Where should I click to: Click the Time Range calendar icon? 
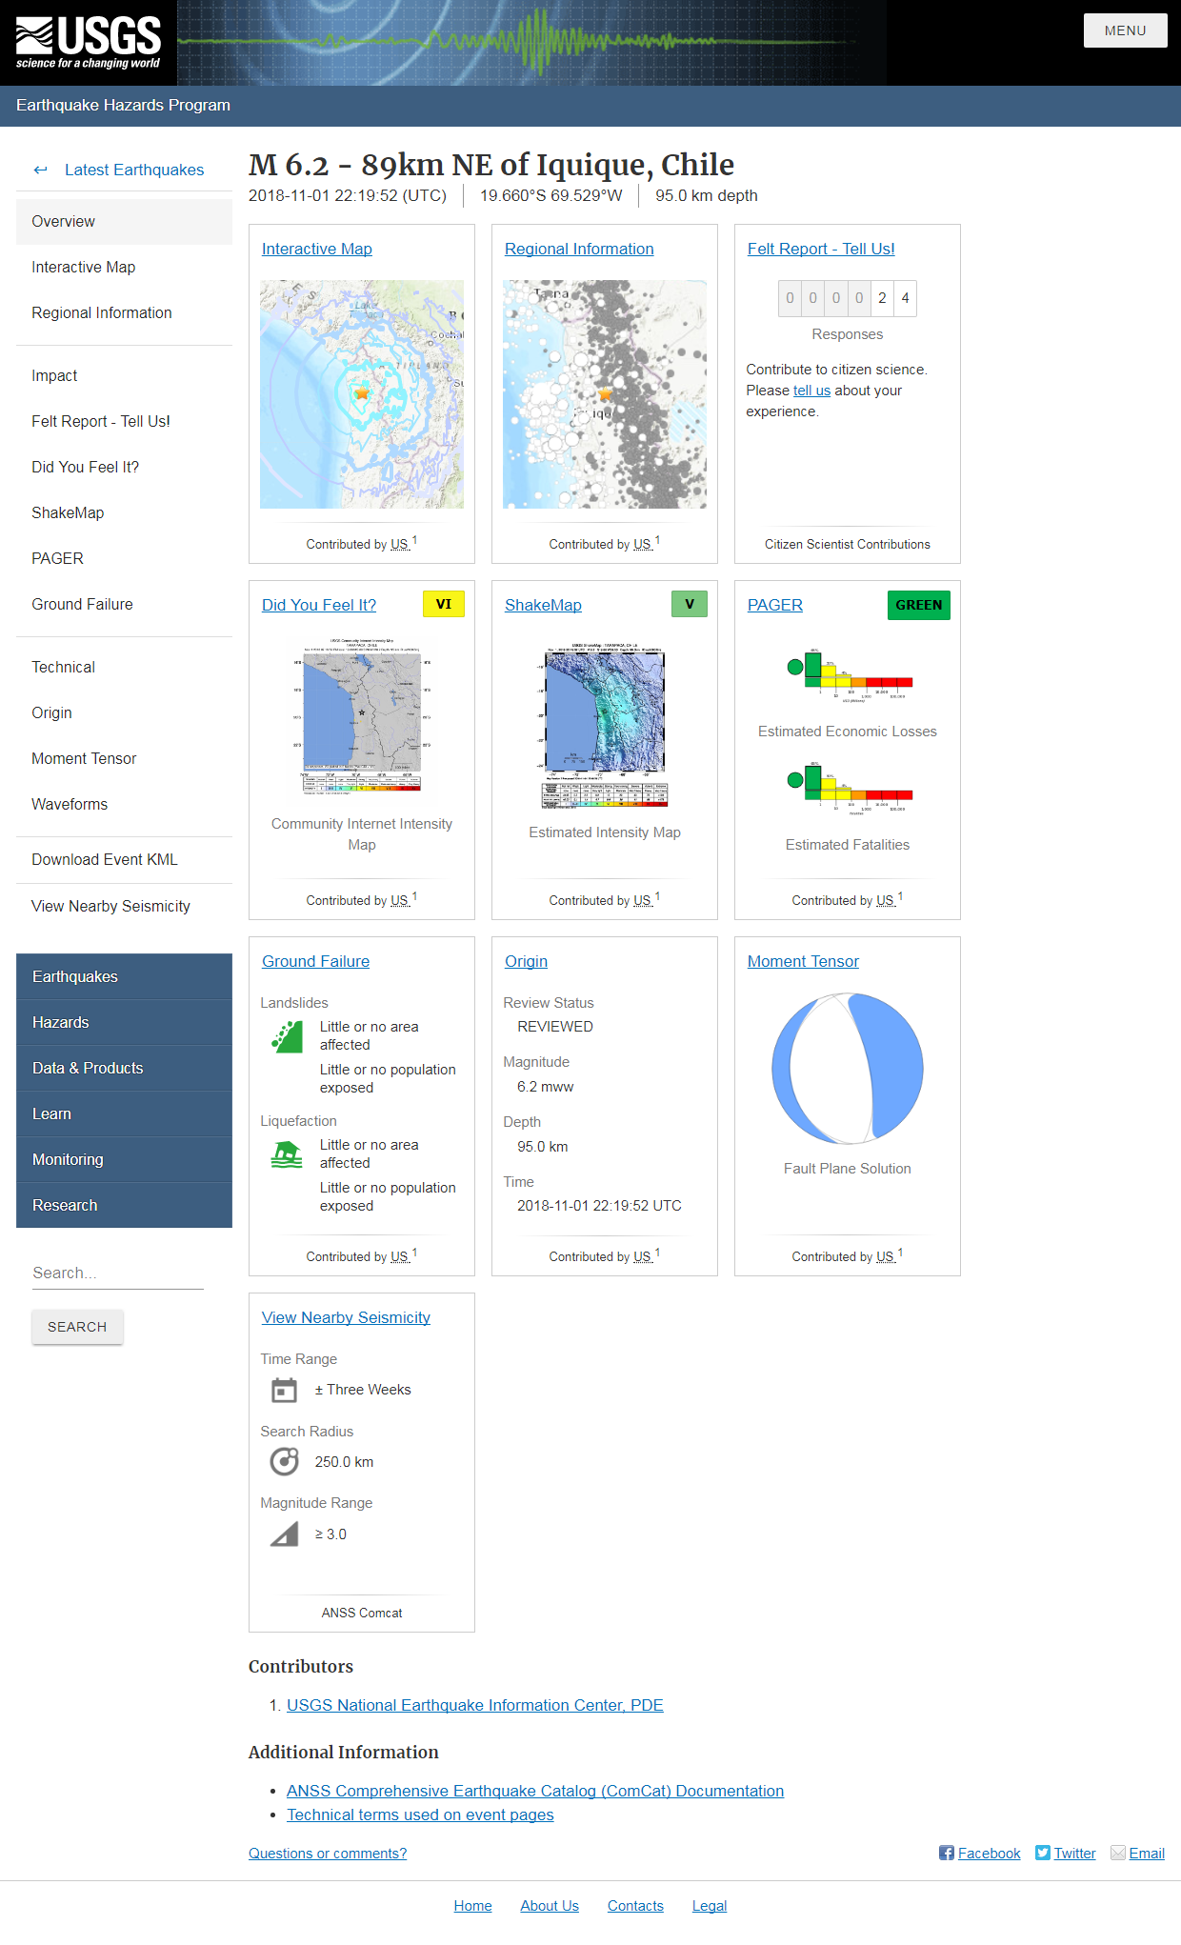pos(284,1391)
